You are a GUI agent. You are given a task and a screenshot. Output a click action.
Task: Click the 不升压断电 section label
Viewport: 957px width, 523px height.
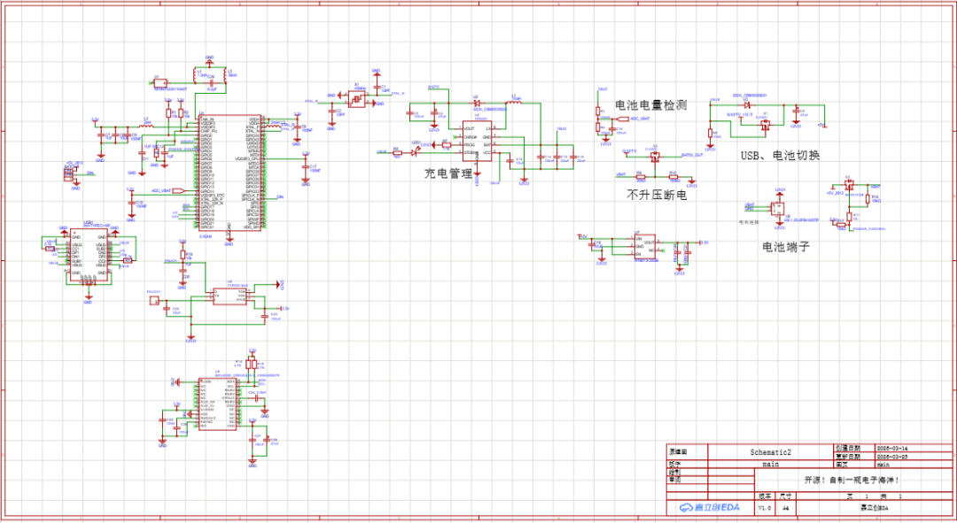(657, 196)
